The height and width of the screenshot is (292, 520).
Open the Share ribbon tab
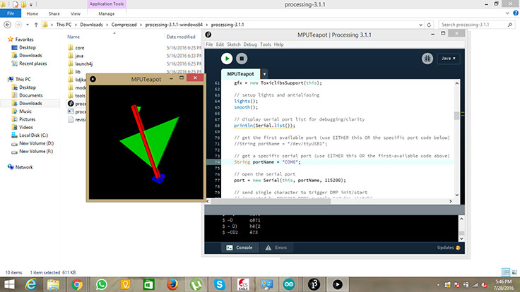54,13
